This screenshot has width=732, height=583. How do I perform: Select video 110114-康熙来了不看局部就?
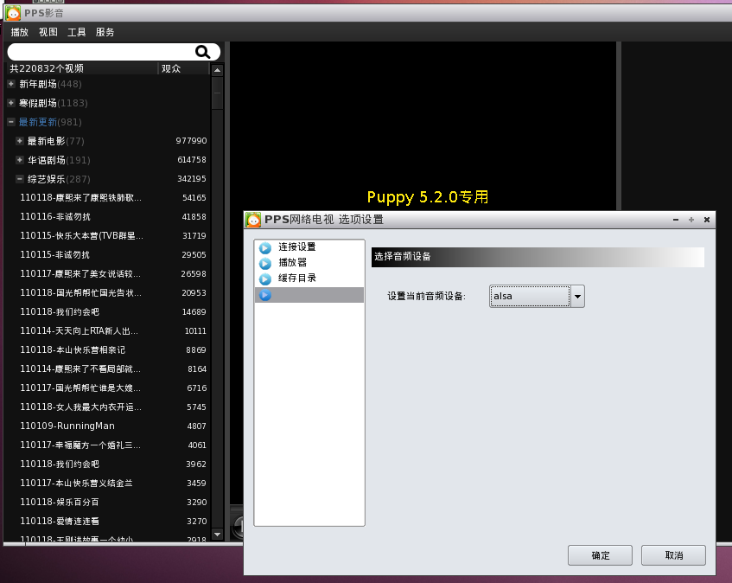[x=80, y=369]
